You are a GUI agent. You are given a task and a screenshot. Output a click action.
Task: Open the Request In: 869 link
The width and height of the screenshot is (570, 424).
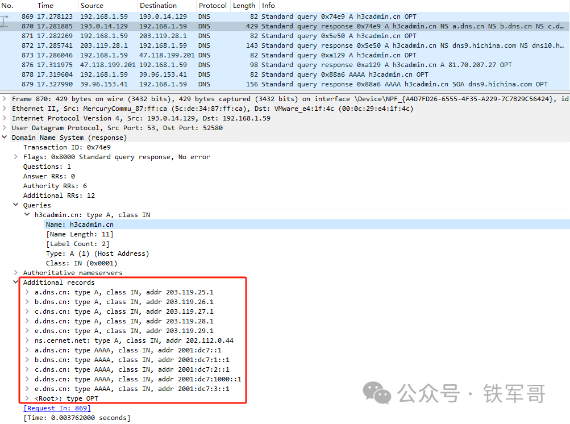pyautogui.click(x=57, y=408)
